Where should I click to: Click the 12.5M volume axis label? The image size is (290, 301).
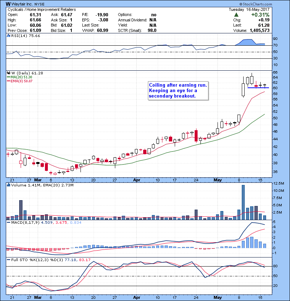278,184
